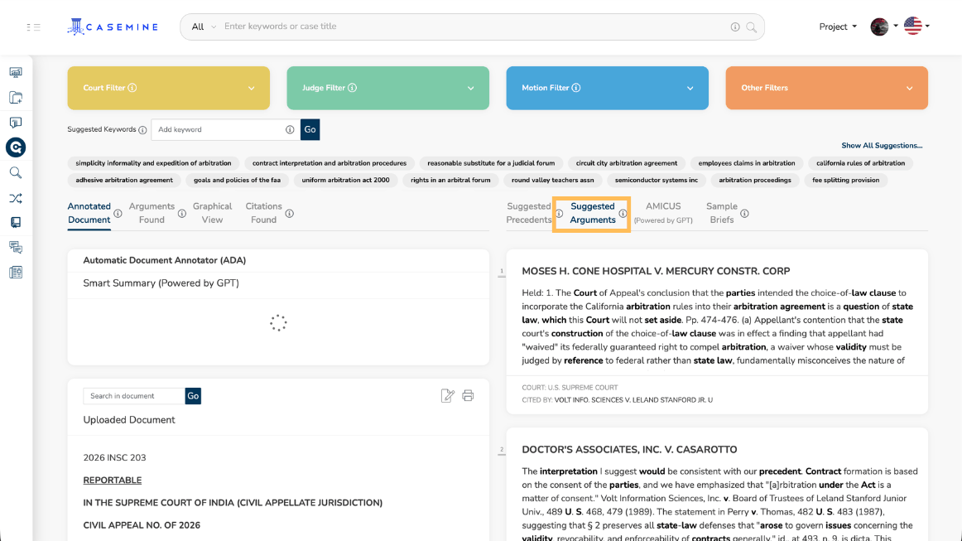Click the US flag region selector
The image size is (962, 541).
(913, 26)
